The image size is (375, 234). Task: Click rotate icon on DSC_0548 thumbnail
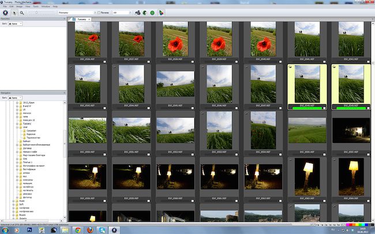[x=290, y=67]
